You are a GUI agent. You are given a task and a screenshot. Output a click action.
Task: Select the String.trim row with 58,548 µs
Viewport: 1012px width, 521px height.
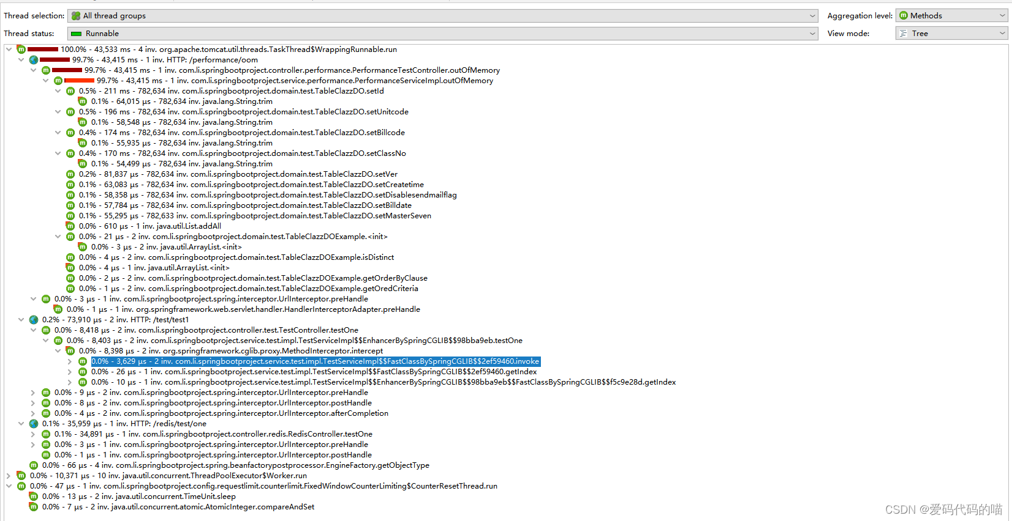[x=182, y=122]
